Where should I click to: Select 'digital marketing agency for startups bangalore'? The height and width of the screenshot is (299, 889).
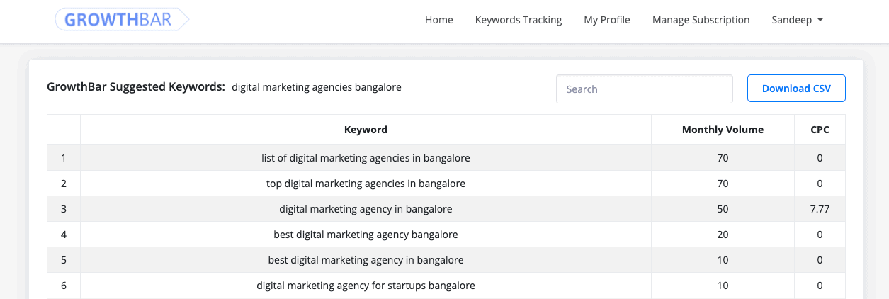tap(366, 286)
